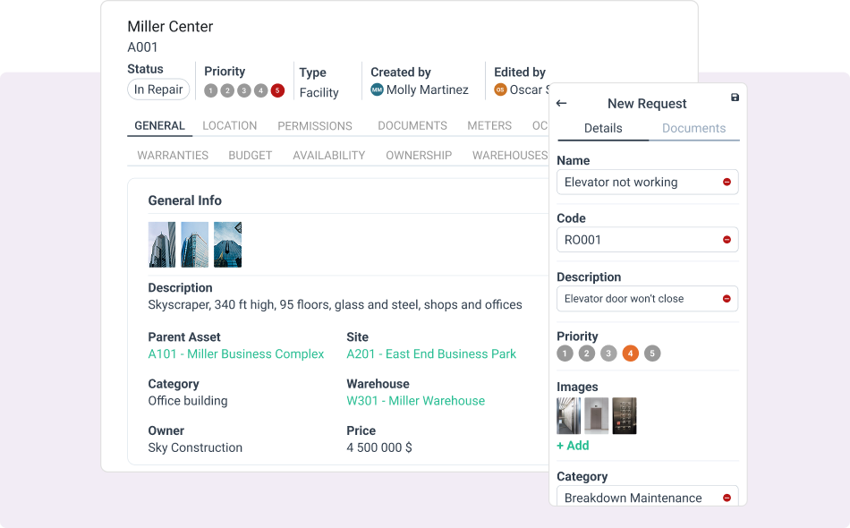This screenshot has height=528, width=850.
Task: Select priority level 2 in New Request
Action: (x=586, y=353)
